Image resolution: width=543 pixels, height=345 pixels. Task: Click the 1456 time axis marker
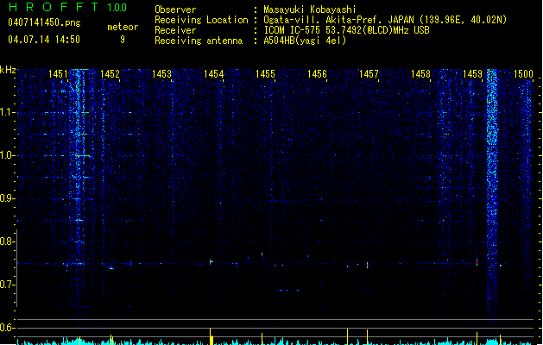317,74
